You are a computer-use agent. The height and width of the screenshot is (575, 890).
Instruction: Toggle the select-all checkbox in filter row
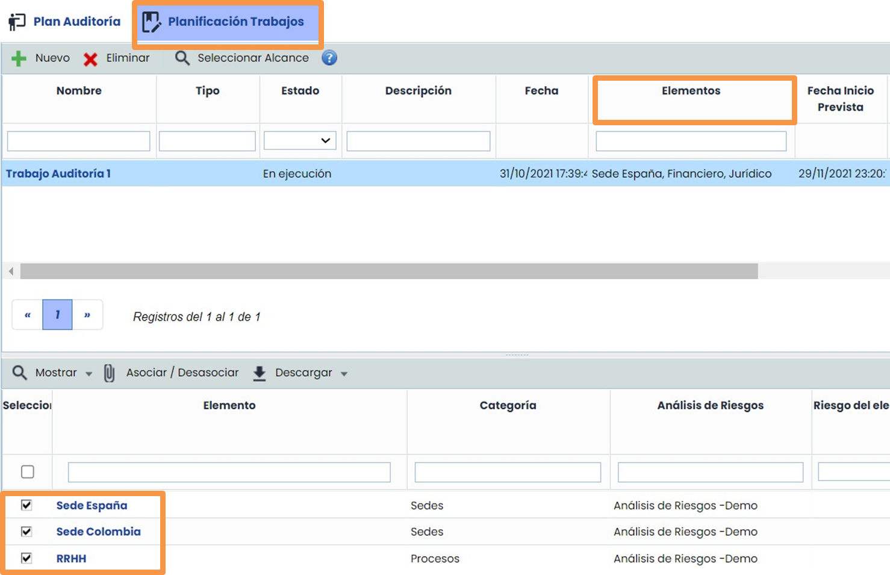tap(28, 472)
